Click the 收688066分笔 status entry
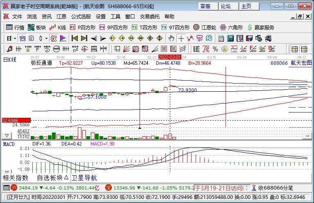The height and width of the screenshot is (203, 314). tap(273, 188)
